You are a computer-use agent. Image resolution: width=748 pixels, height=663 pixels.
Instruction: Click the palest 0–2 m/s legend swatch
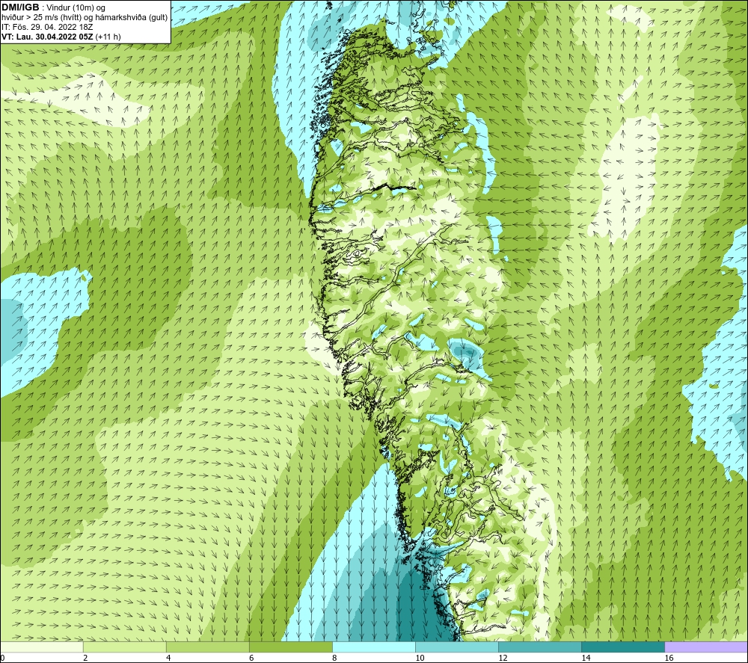coord(42,647)
